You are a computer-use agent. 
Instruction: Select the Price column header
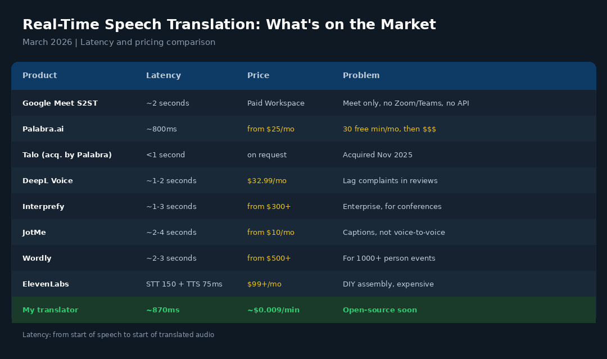(258, 75)
